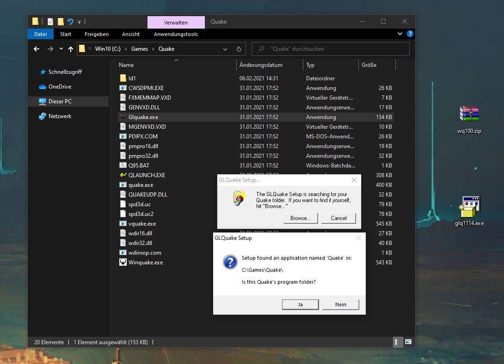Click the blue Undo arrow in title bar
This screenshot has height=364, width=504.
[70, 22]
